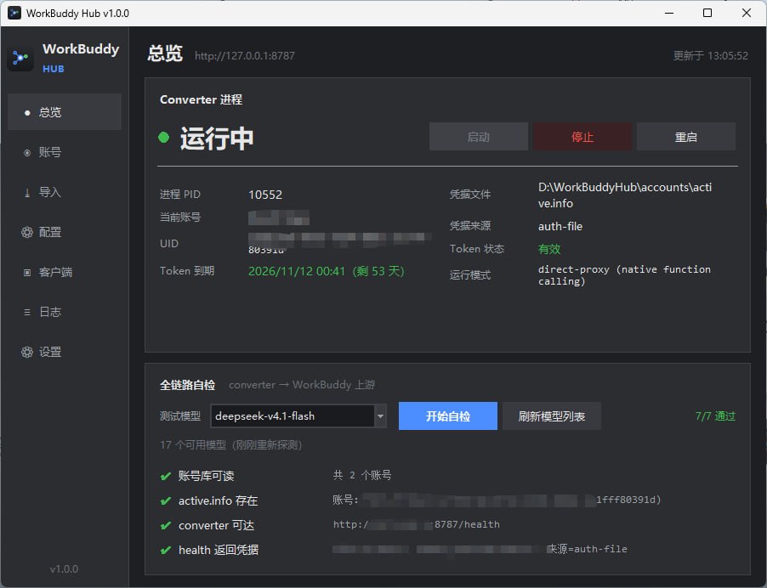Viewport: 767px width, 588px height.
Task: Click the http://127.0.0.1:8787 address text
Action: pyautogui.click(x=245, y=56)
